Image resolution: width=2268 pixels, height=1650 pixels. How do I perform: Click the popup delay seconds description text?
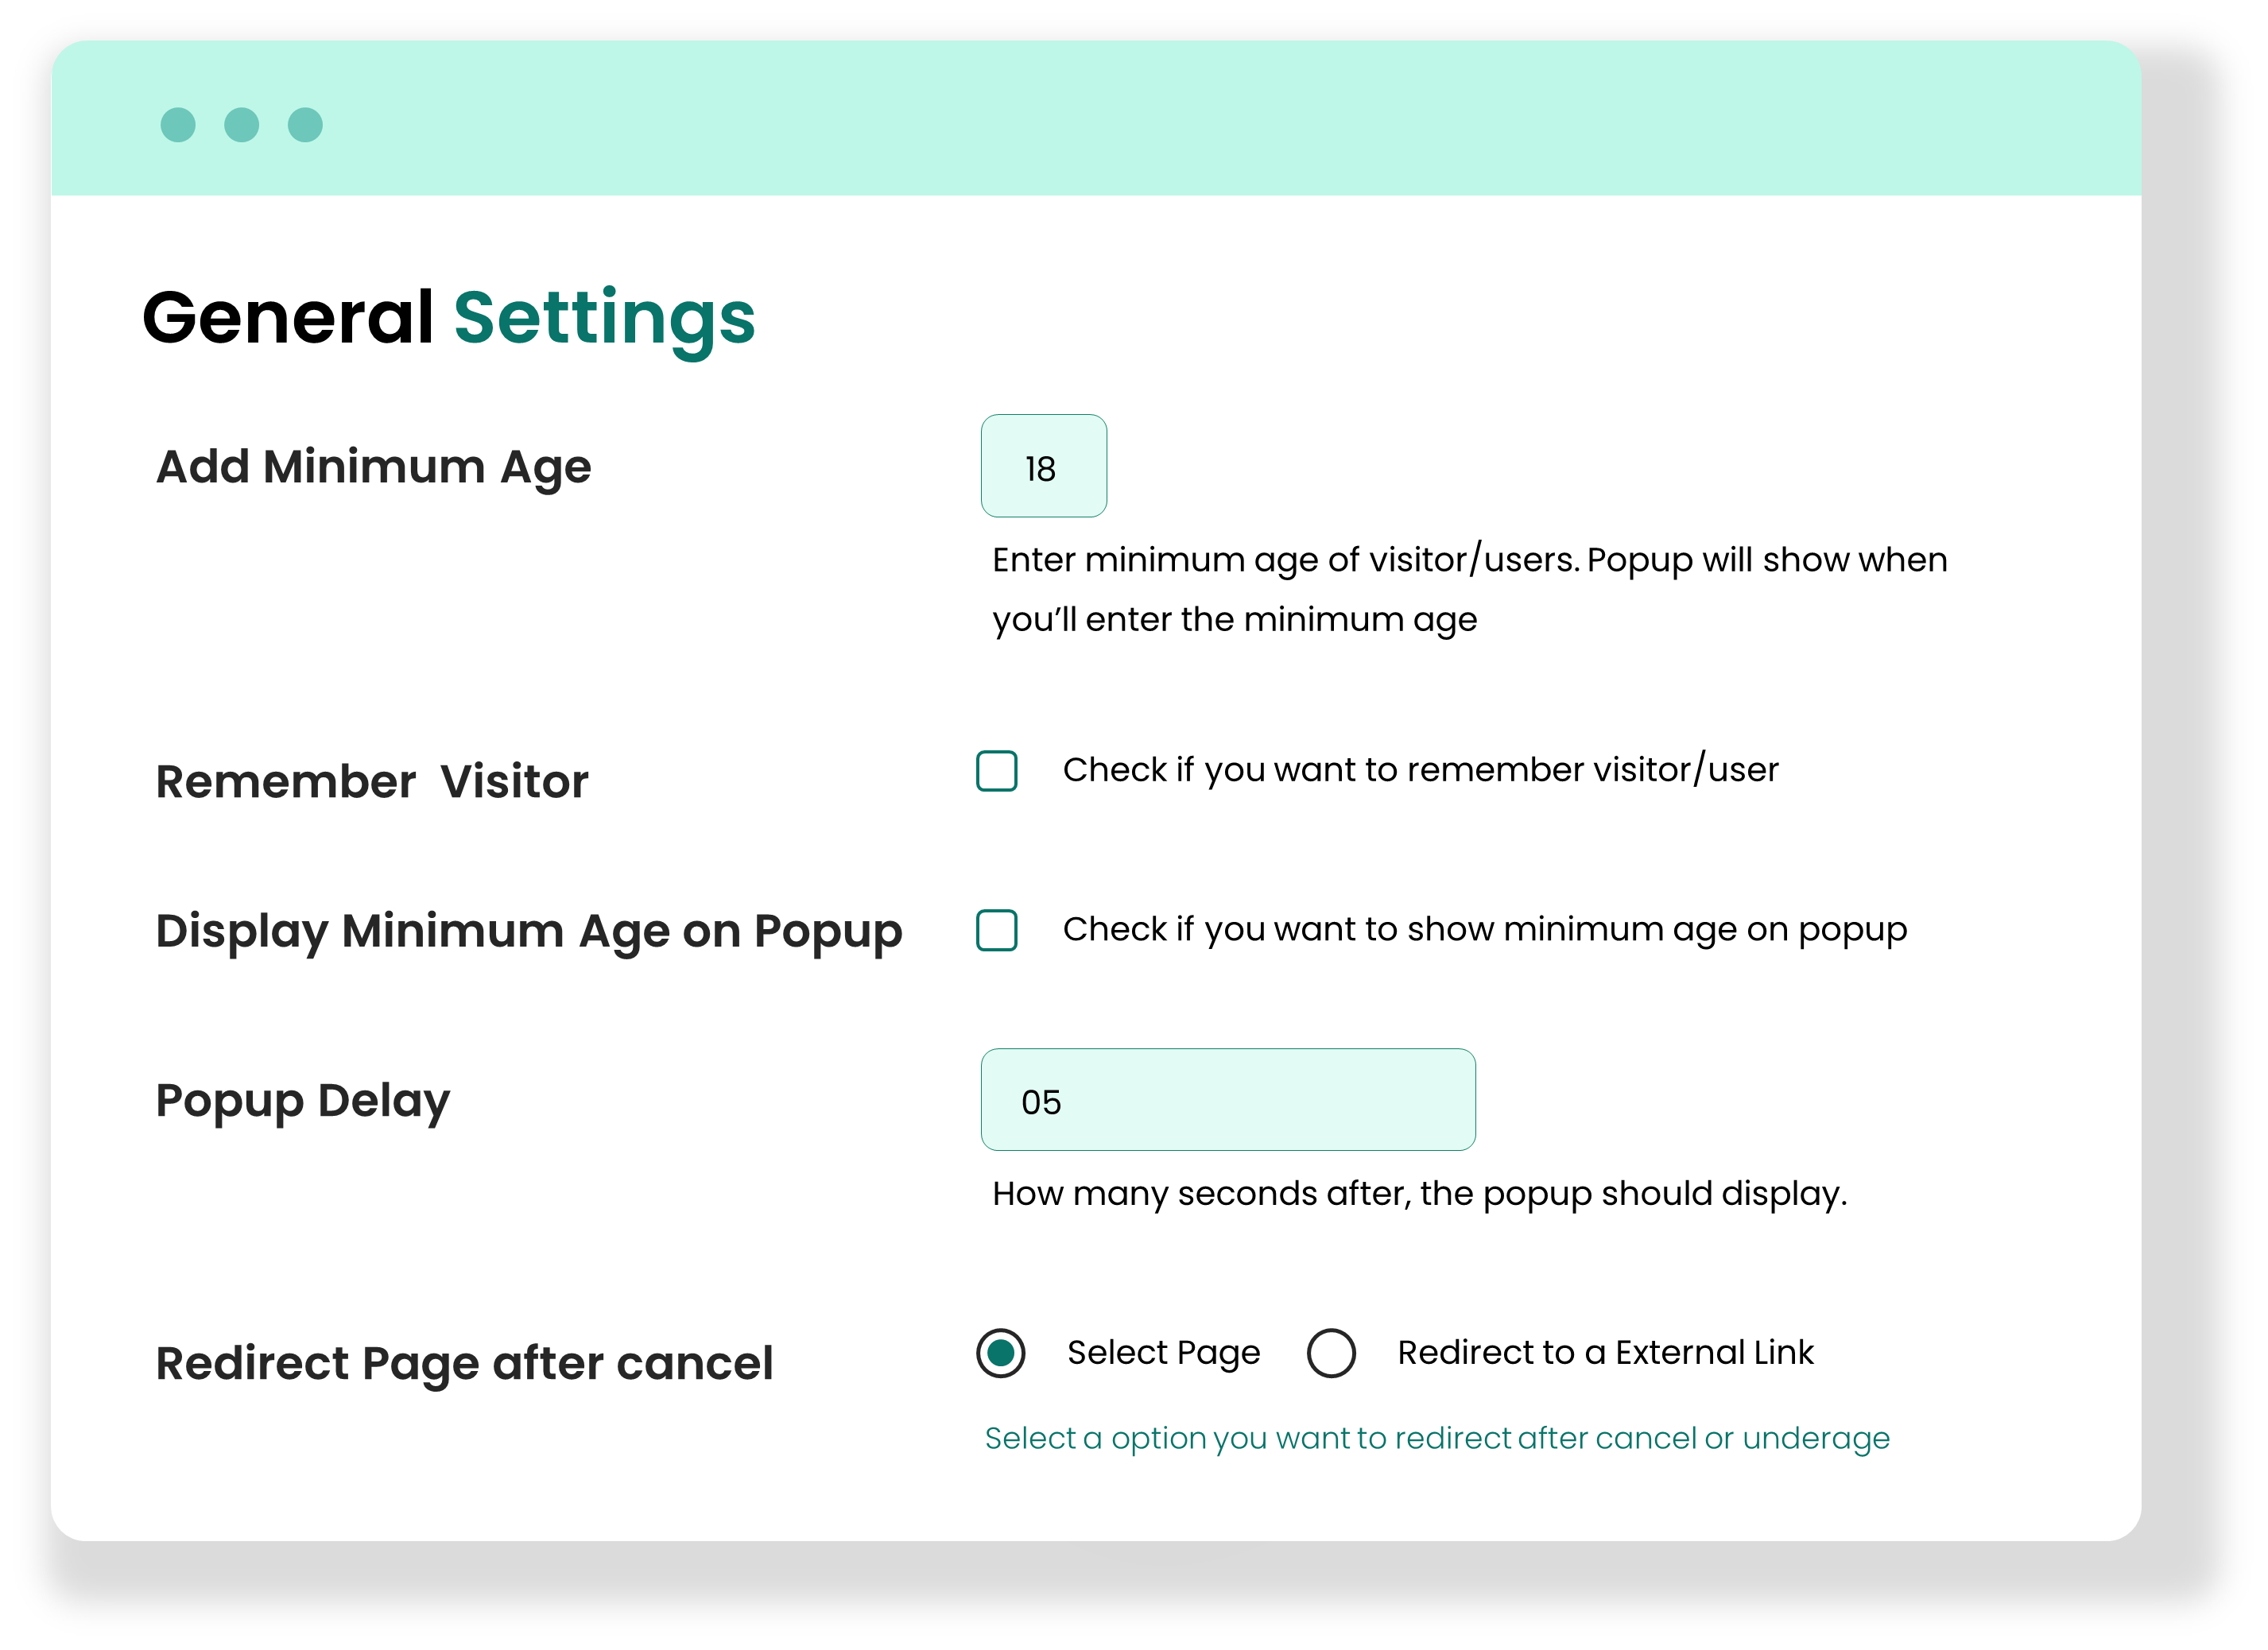click(x=1418, y=1193)
